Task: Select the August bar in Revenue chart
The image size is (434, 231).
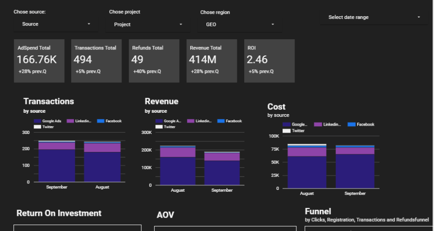Action: pyautogui.click(x=177, y=166)
